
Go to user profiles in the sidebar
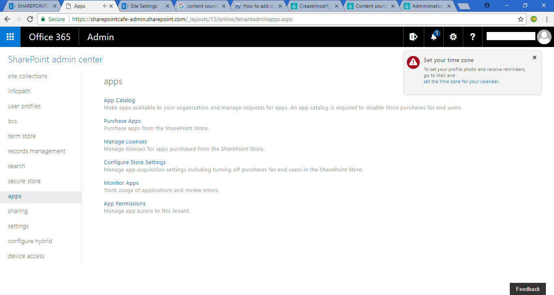point(24,106)
